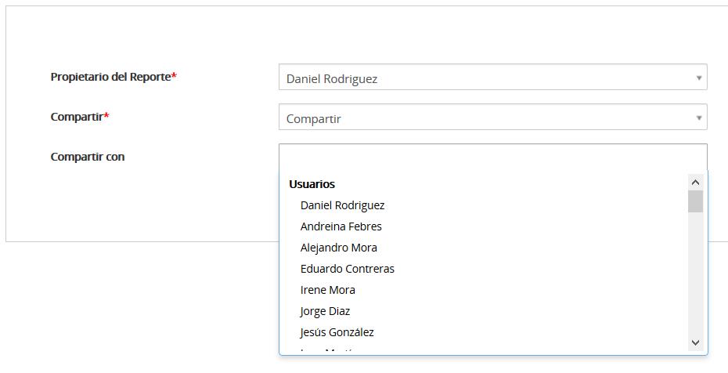Click the Propietario del Reporte label

coord(110,77)
